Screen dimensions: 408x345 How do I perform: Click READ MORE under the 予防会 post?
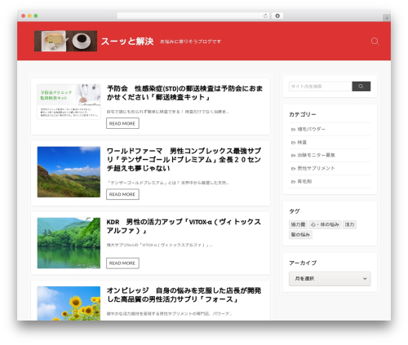[x=122, y=123]
